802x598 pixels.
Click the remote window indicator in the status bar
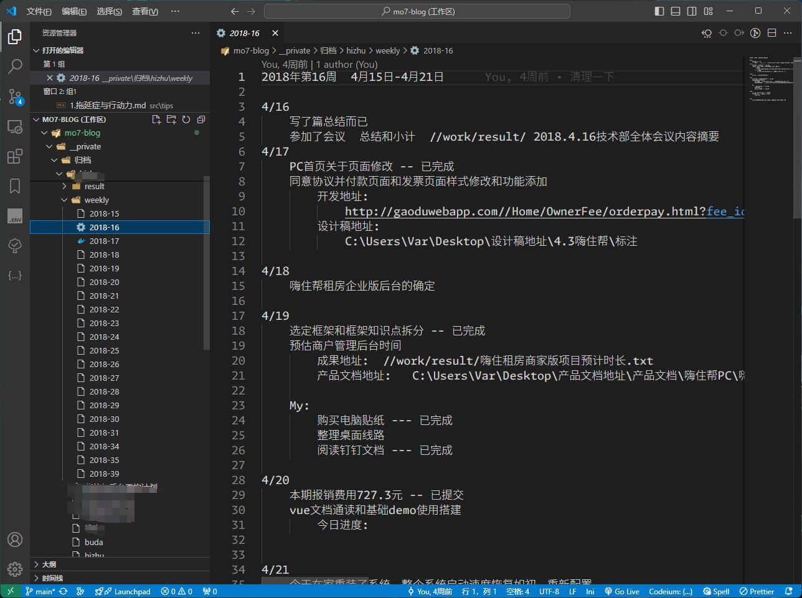(x=11, y=591)
